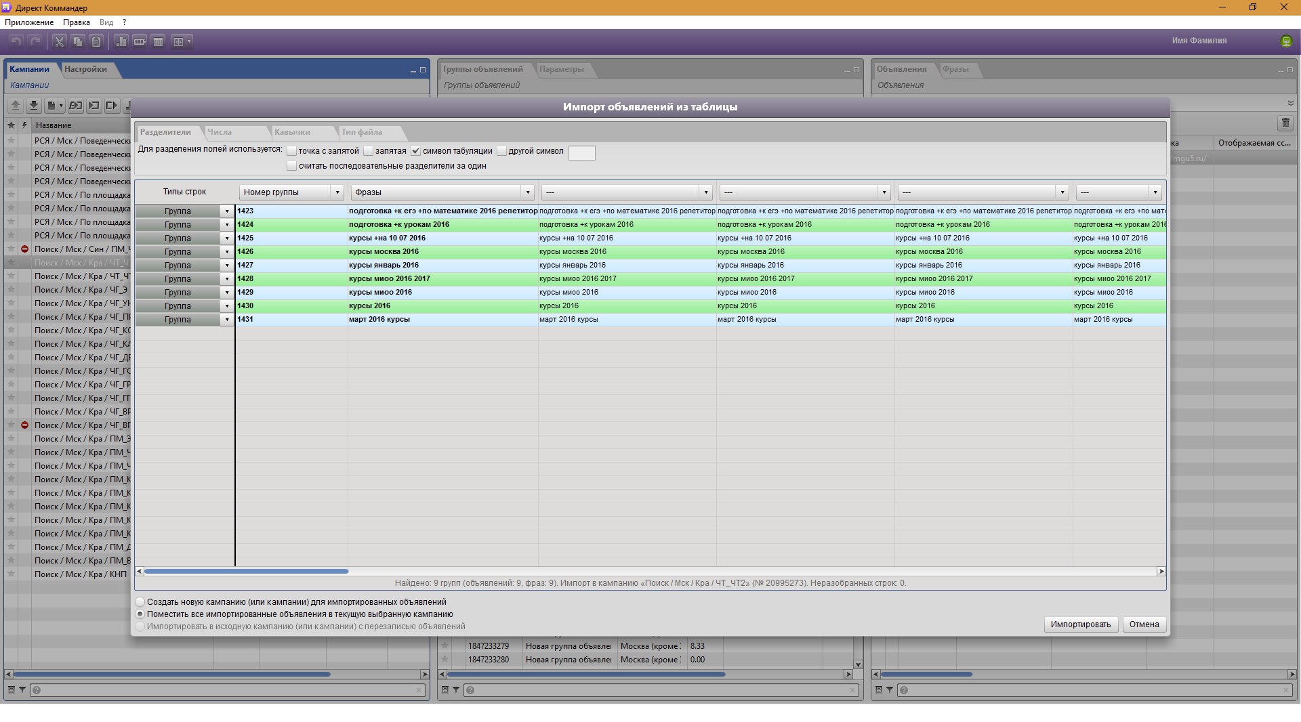
Task: Click the 'другой символ' text input field
Action: coord(581,153)
